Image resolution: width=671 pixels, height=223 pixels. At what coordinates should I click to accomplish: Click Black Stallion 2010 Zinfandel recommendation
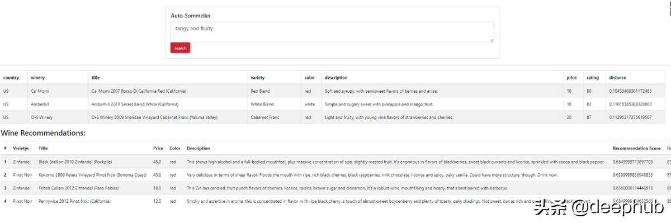point(75,162)
